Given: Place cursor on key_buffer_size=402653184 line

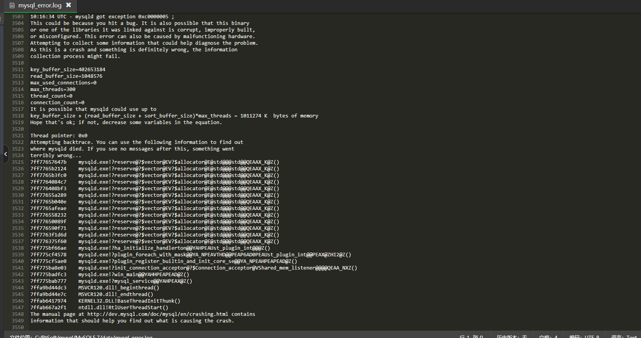Looking at the screenshot, I should click(68, 69).
